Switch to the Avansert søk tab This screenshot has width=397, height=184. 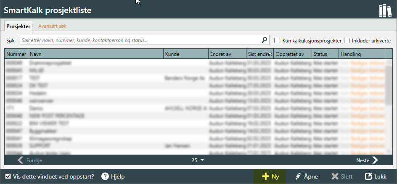(52, 26)
